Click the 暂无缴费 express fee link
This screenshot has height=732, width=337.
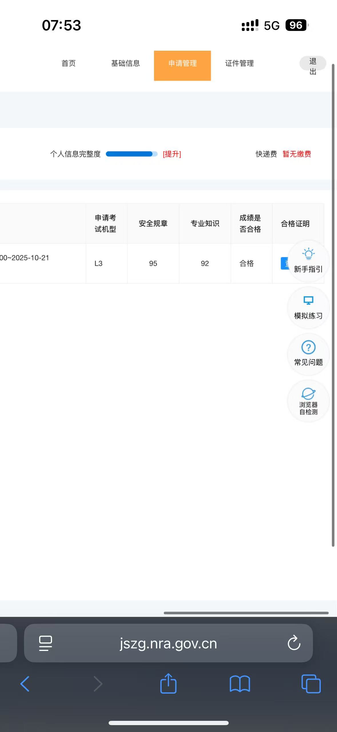coord(297,154)
